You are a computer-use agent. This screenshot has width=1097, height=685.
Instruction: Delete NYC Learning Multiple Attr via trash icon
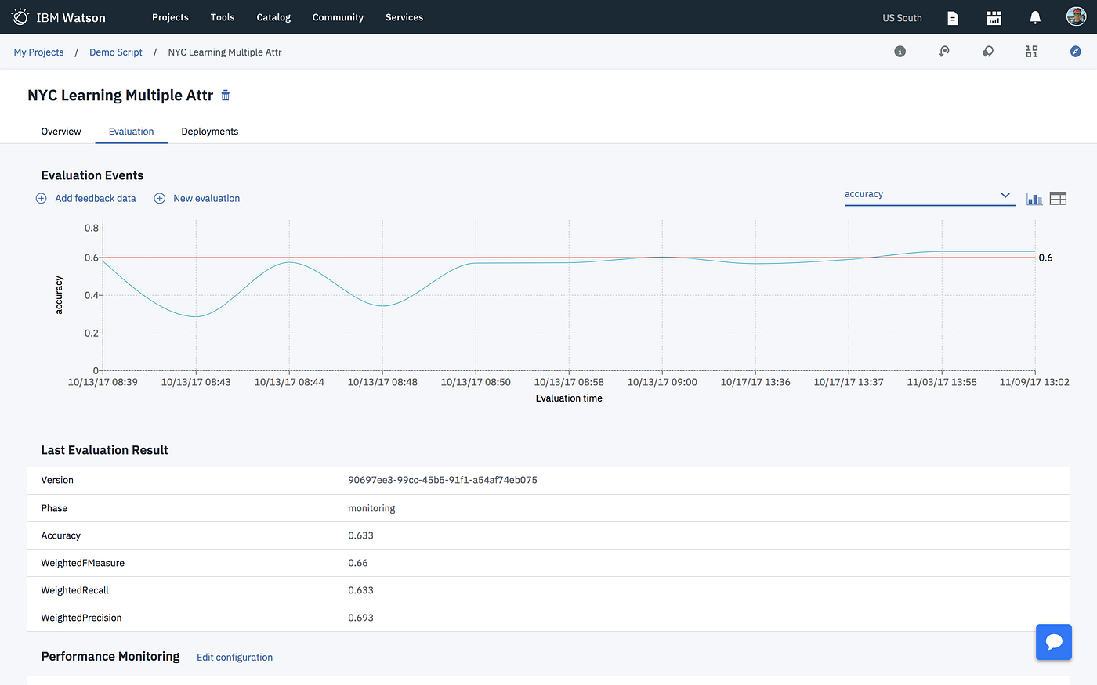[x=225, y=95]
